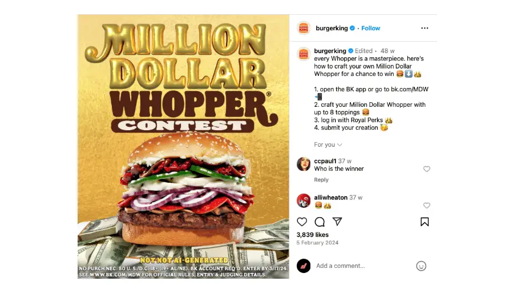This screenshot has height=285, width=509.
Task: Open comments via speech bubble icon
Action: click(x=320, y=222)
